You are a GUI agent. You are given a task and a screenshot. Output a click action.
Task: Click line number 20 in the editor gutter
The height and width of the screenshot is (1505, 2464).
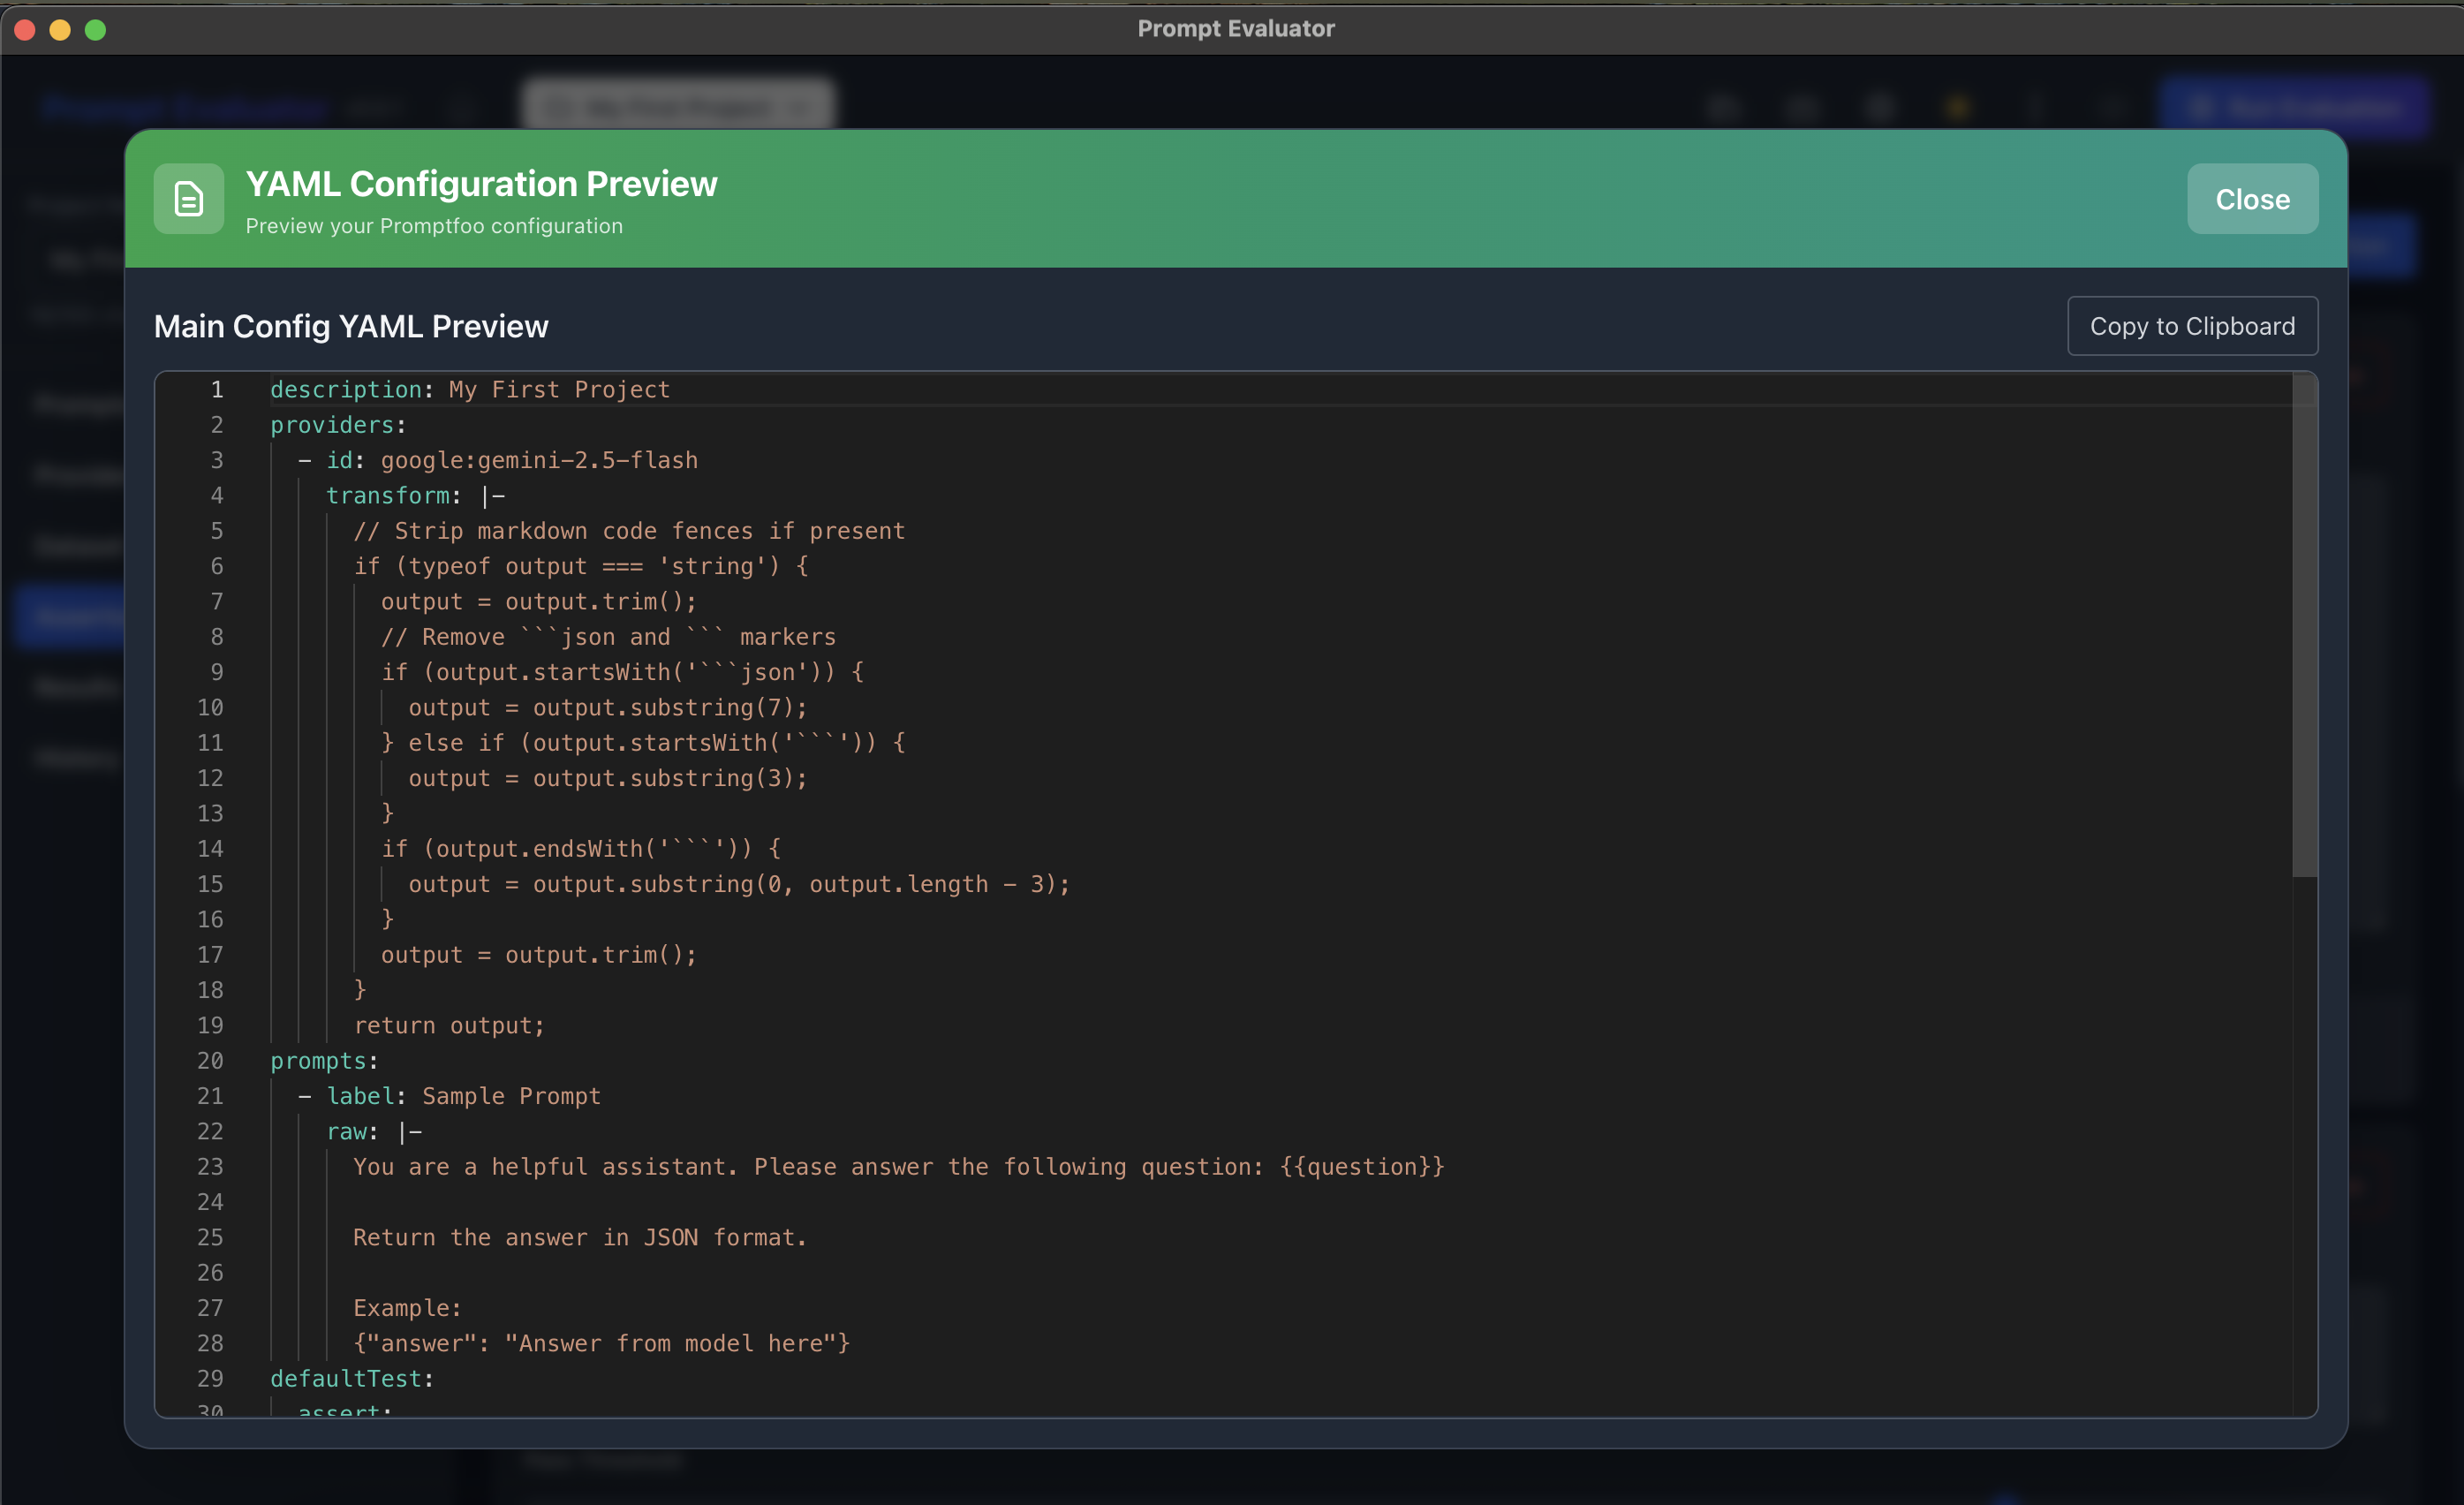(x=211, y=1060)
